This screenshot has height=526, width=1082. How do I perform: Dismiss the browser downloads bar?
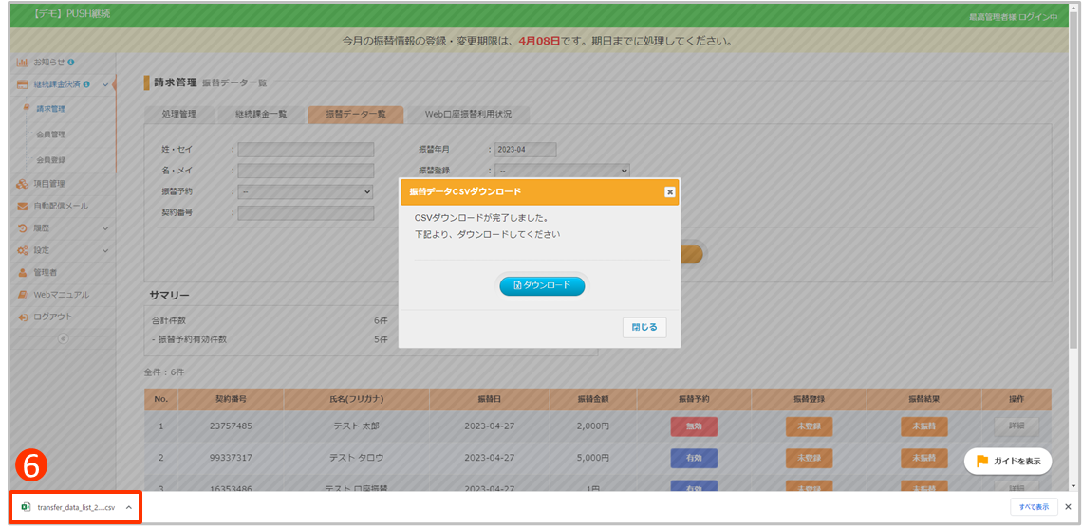[x=1068, y=507]
